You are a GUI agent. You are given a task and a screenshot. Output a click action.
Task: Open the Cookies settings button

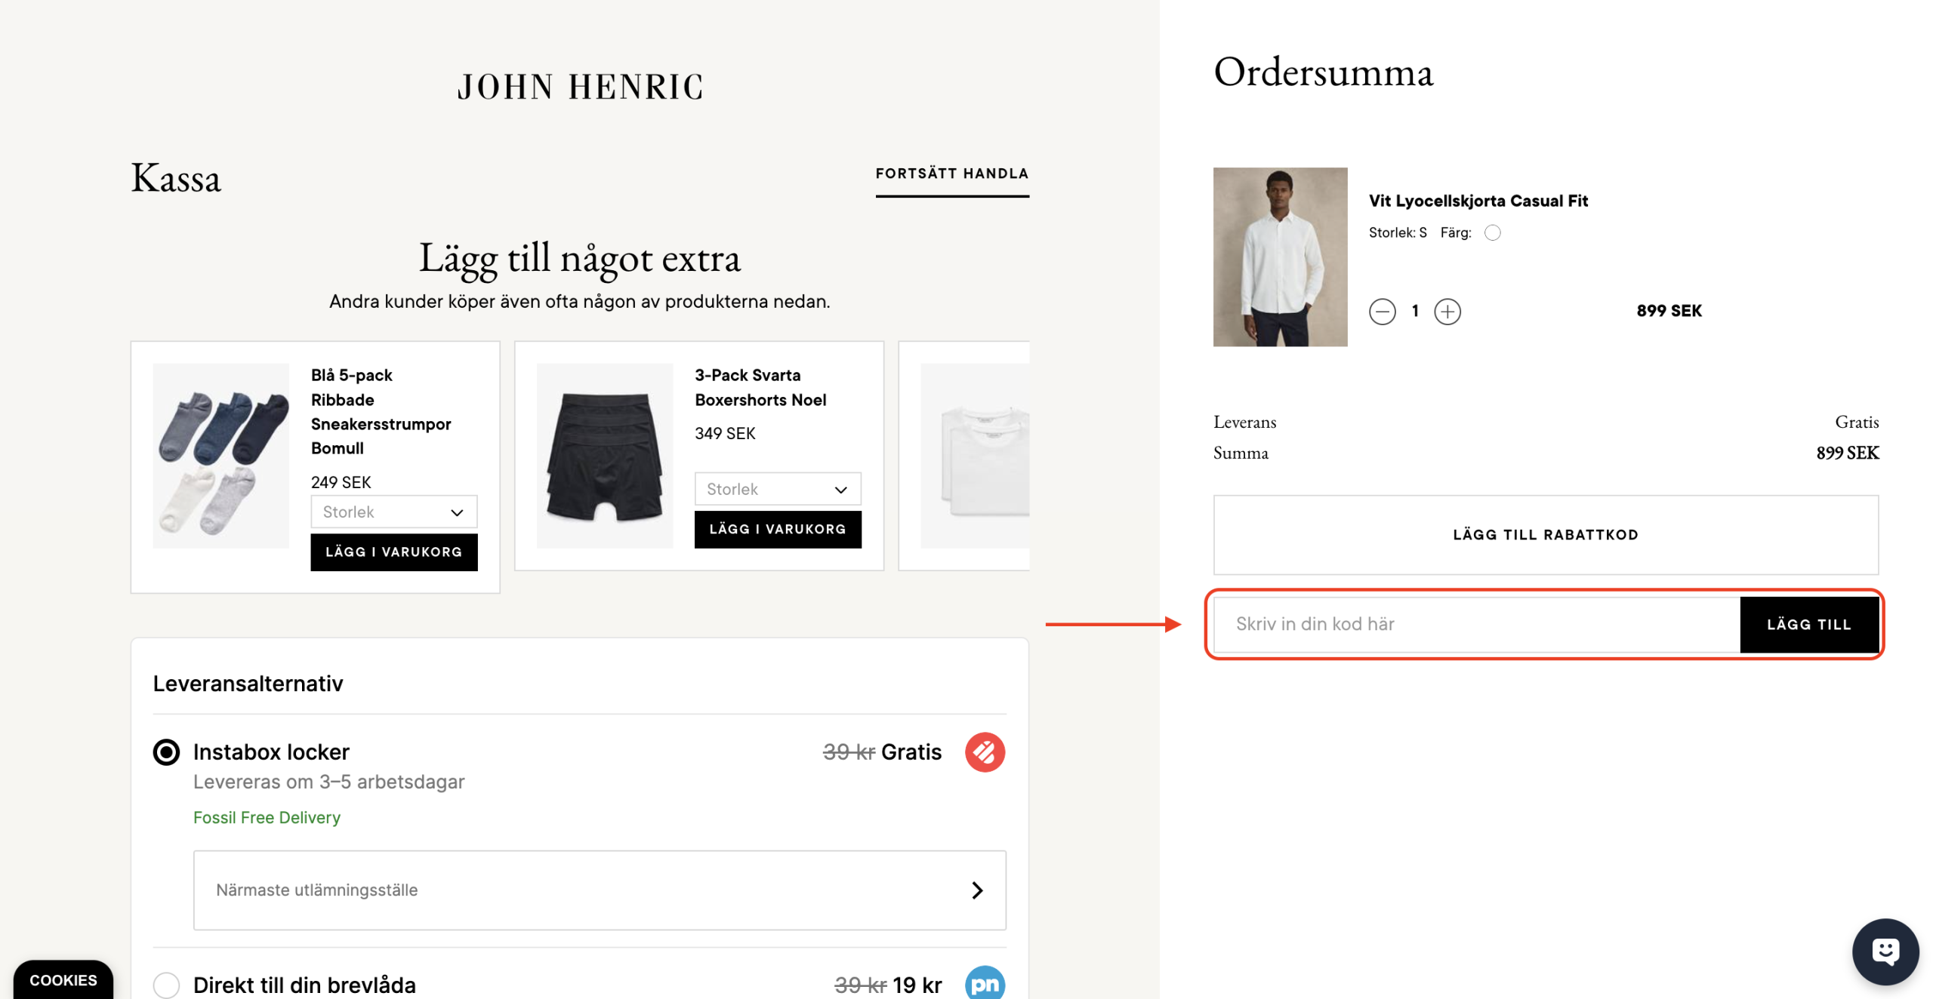(63, 979)
